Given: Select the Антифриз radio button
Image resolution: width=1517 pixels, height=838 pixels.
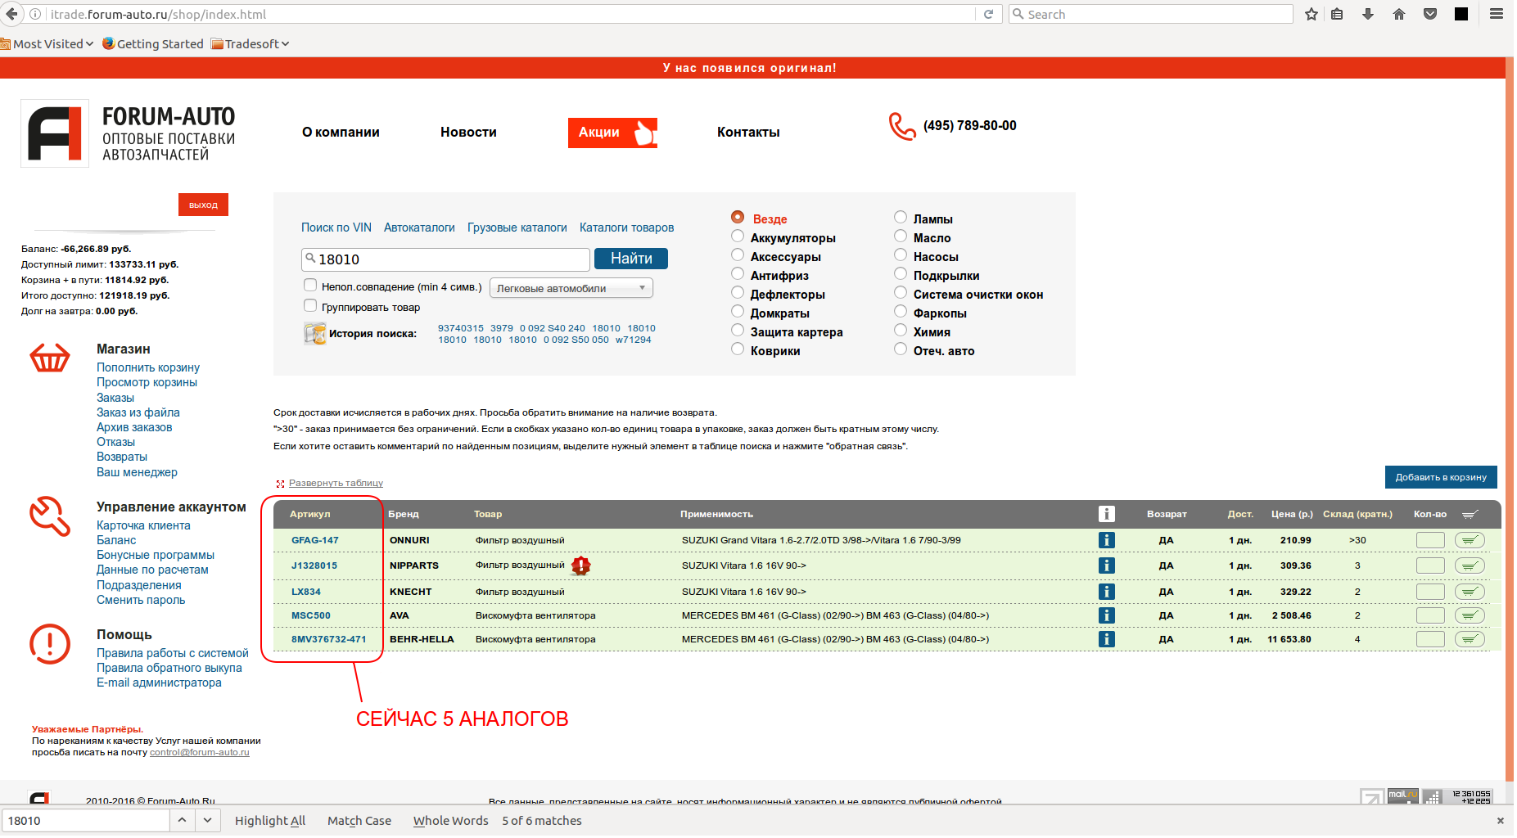Looking at the screenshot, I should pos(738,274).
